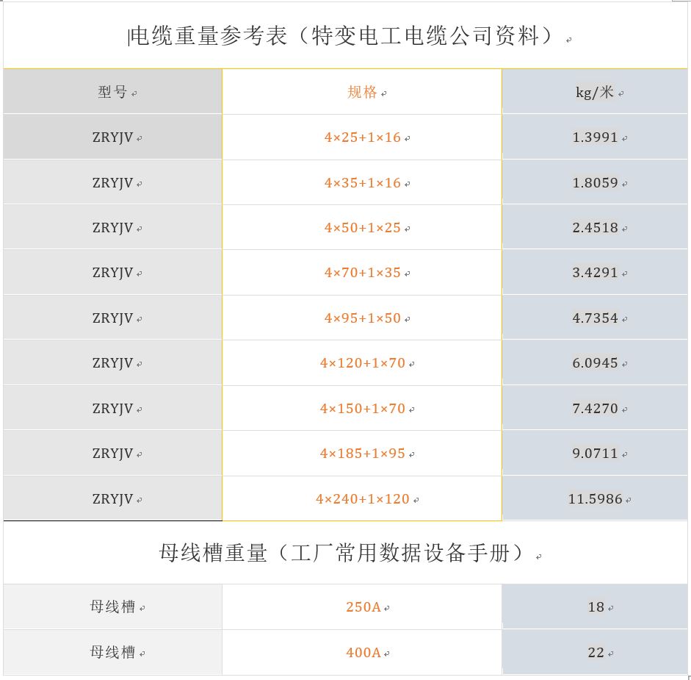691x680 pixels.
Task: Click the 4×120+1×70 specification cell
Action: (x=363, y=363)
